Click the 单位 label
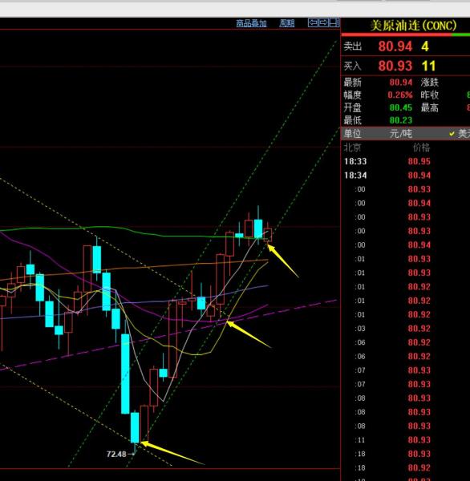The height and width of the screenshot is (481, 470). click(352, 134)
